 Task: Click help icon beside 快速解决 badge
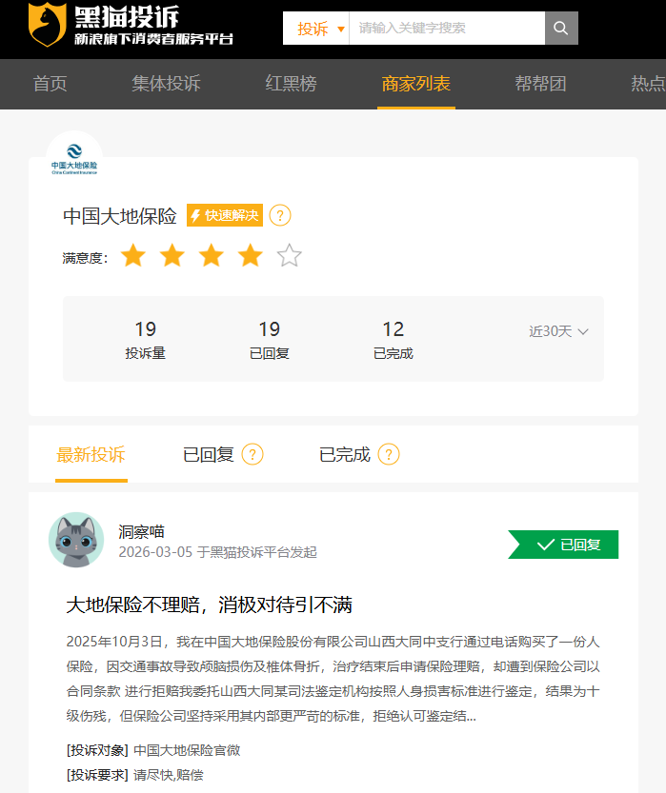(x=279, y=215)
